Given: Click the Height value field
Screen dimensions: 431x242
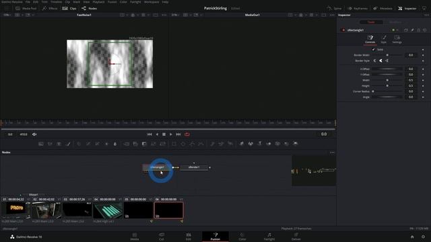Looking at the screenshot, I should 411,86.
